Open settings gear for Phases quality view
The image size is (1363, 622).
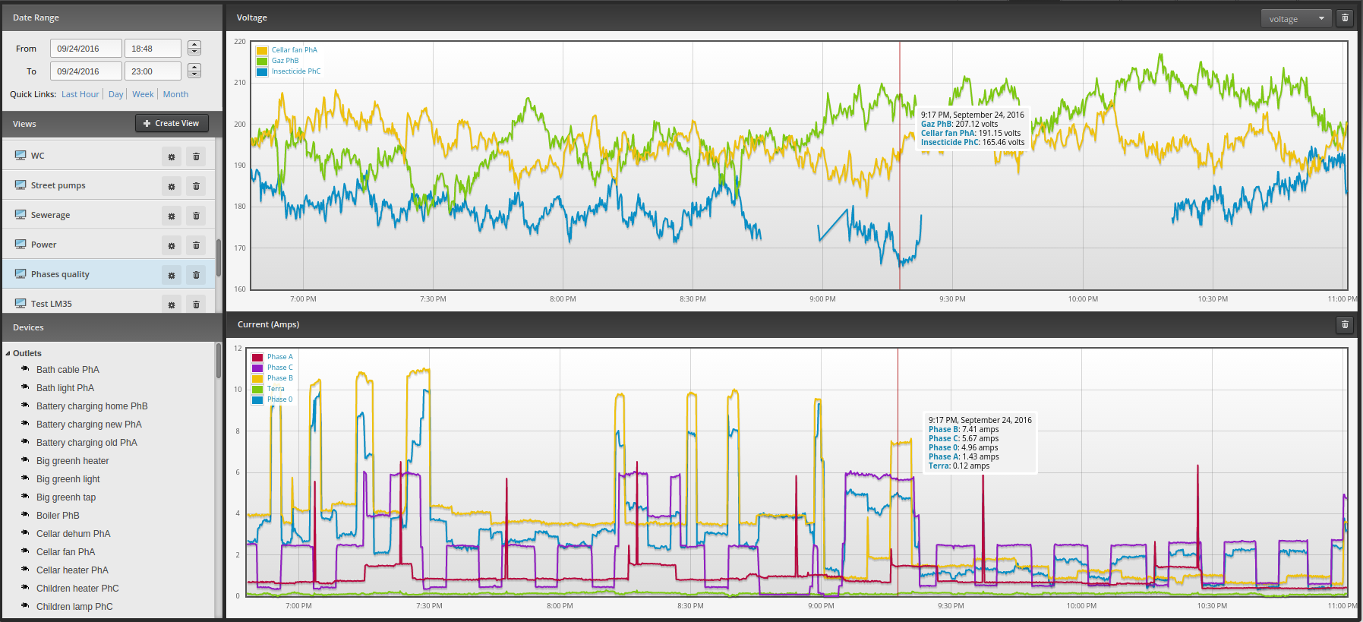172,275
